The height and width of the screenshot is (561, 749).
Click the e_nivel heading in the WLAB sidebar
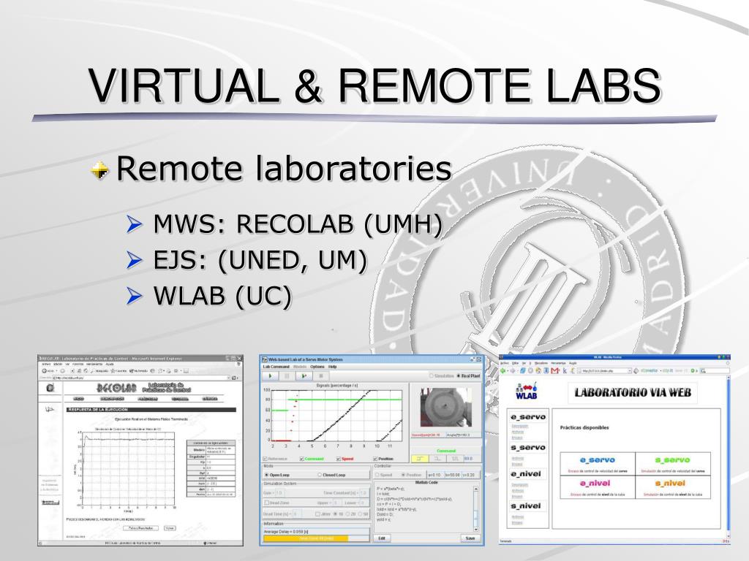pos(526,473)
